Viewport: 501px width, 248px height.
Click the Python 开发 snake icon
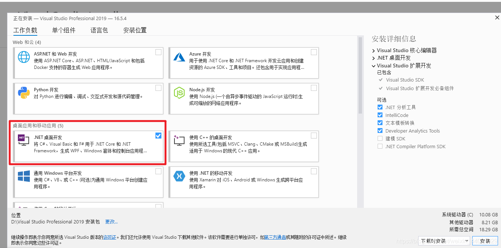tap(24, 92)
